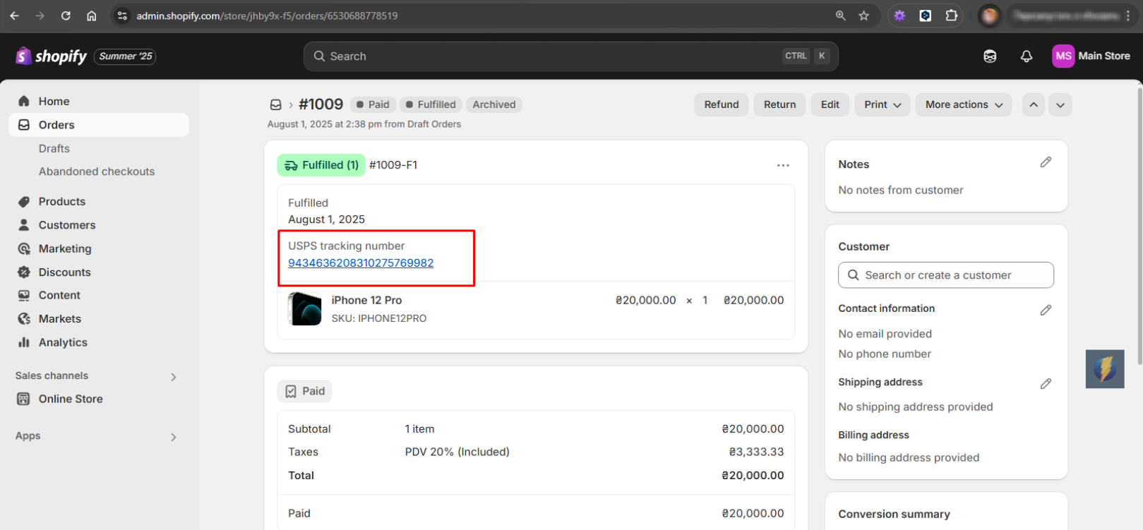Click the Conversion summary heading
This screenshot has height=530, width=1143.
click(894, 514)
